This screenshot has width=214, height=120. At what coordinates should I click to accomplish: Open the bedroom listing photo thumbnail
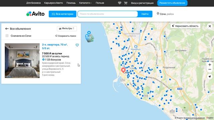pyautogui.click(x=22, y=61)
